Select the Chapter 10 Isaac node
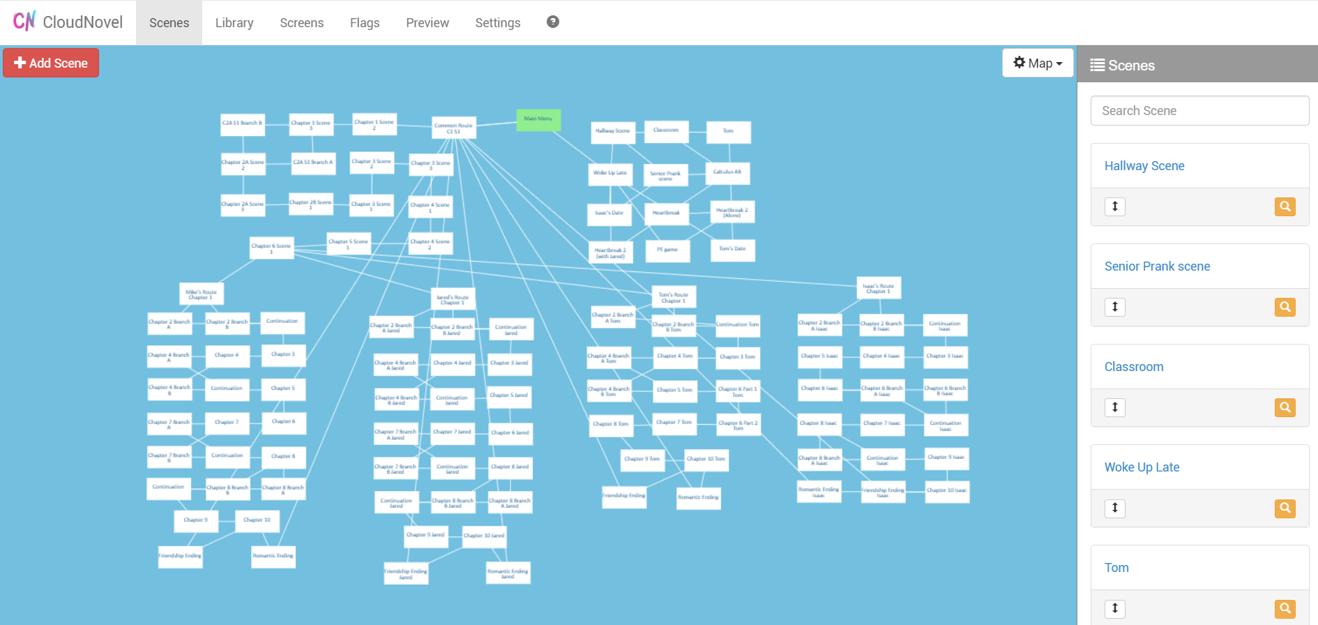This screenshot has width=1318, height=625. click(x=947, y=492)
